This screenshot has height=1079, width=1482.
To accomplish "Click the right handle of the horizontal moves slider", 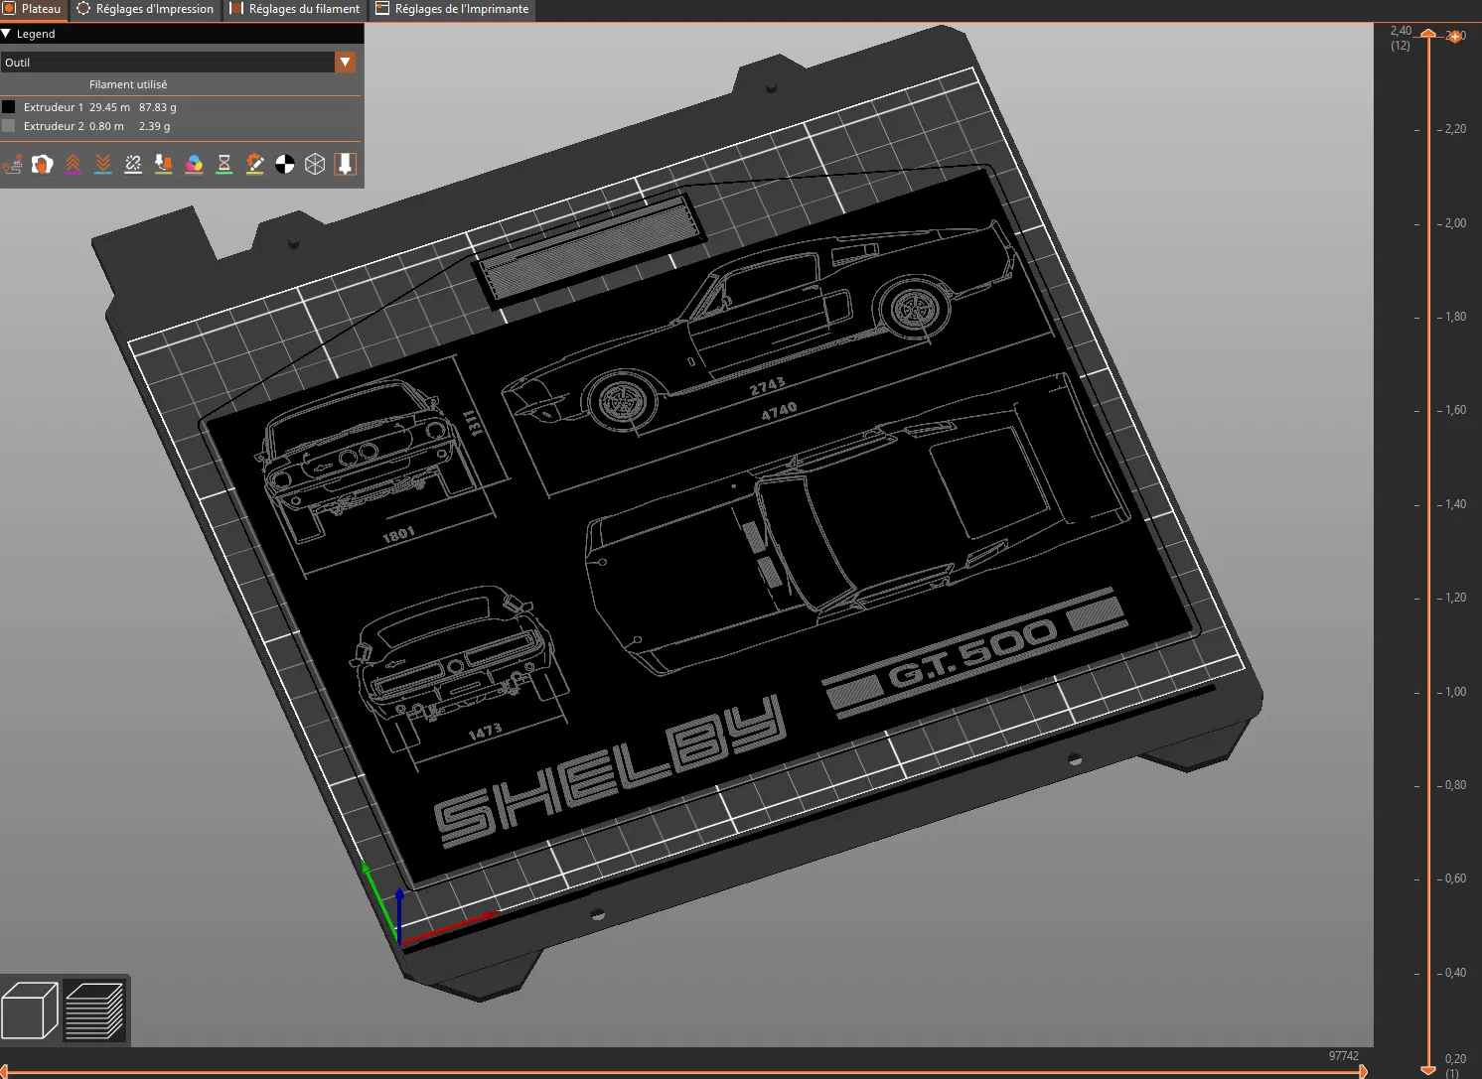I will tap(1363, 1072).
